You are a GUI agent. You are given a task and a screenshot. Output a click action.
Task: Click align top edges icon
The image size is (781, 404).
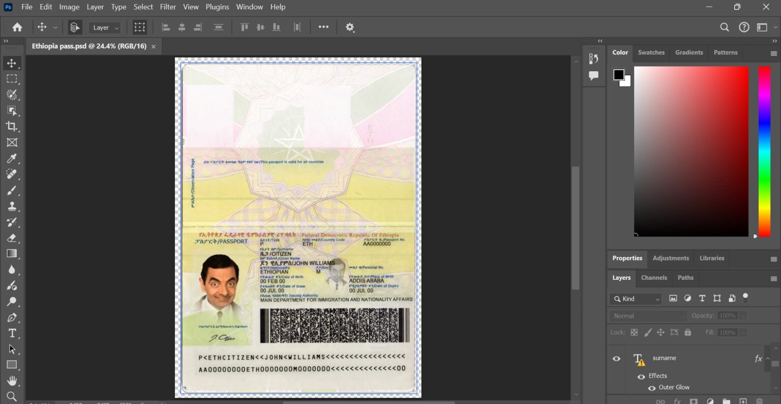click(x=245, y=27)
